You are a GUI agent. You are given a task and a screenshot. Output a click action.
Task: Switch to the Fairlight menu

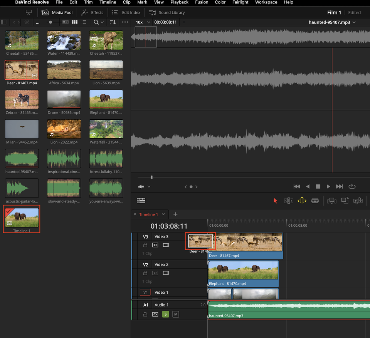click(x=240, y=2)
